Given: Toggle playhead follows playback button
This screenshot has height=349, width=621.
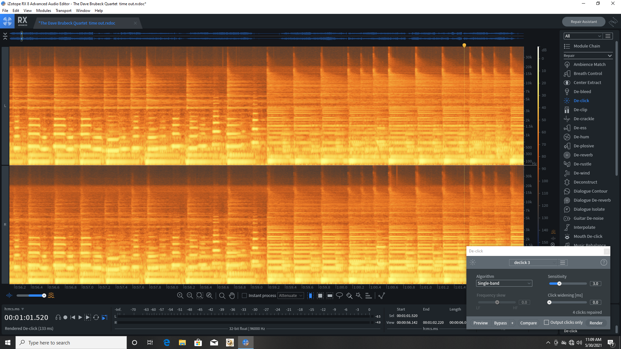Looking at the screenshot, I should [x=104, y=317].
